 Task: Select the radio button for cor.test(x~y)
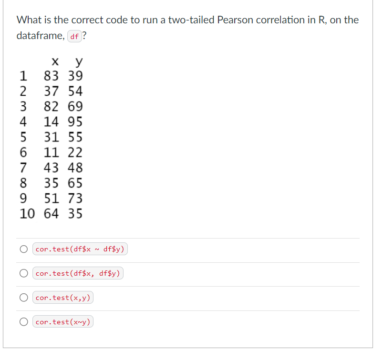pyautogui.click(x=23, y=321)
